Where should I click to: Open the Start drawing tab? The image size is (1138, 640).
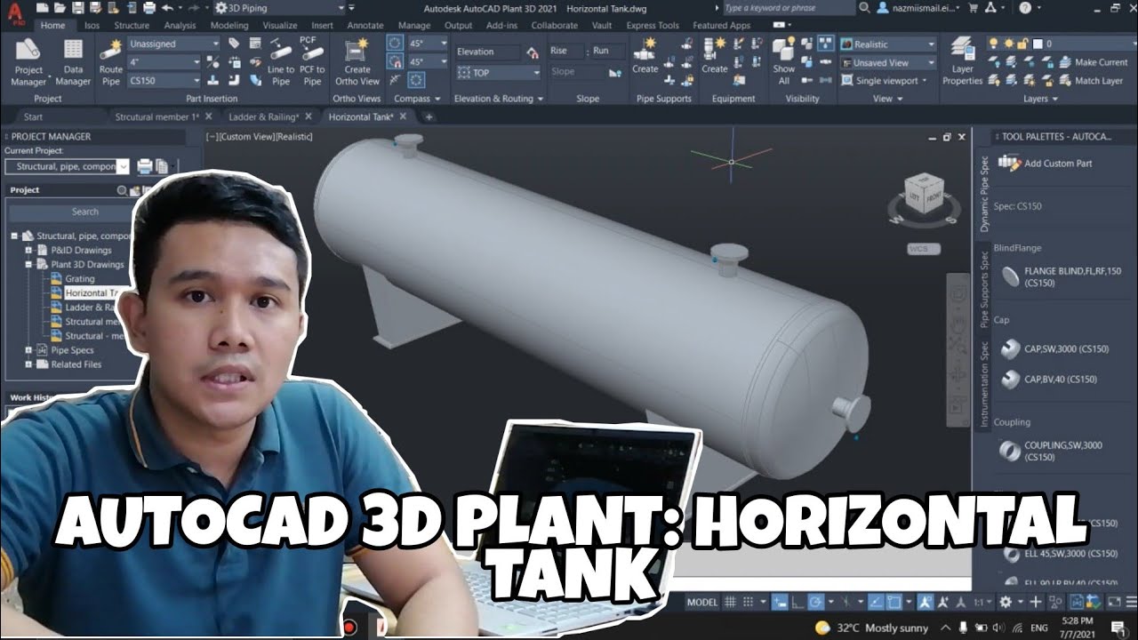pos(33,116)
